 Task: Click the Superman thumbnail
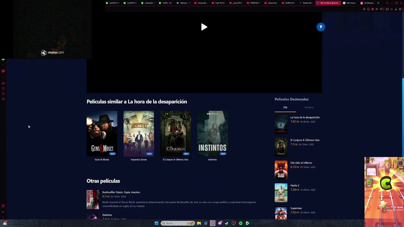[281, 213]
